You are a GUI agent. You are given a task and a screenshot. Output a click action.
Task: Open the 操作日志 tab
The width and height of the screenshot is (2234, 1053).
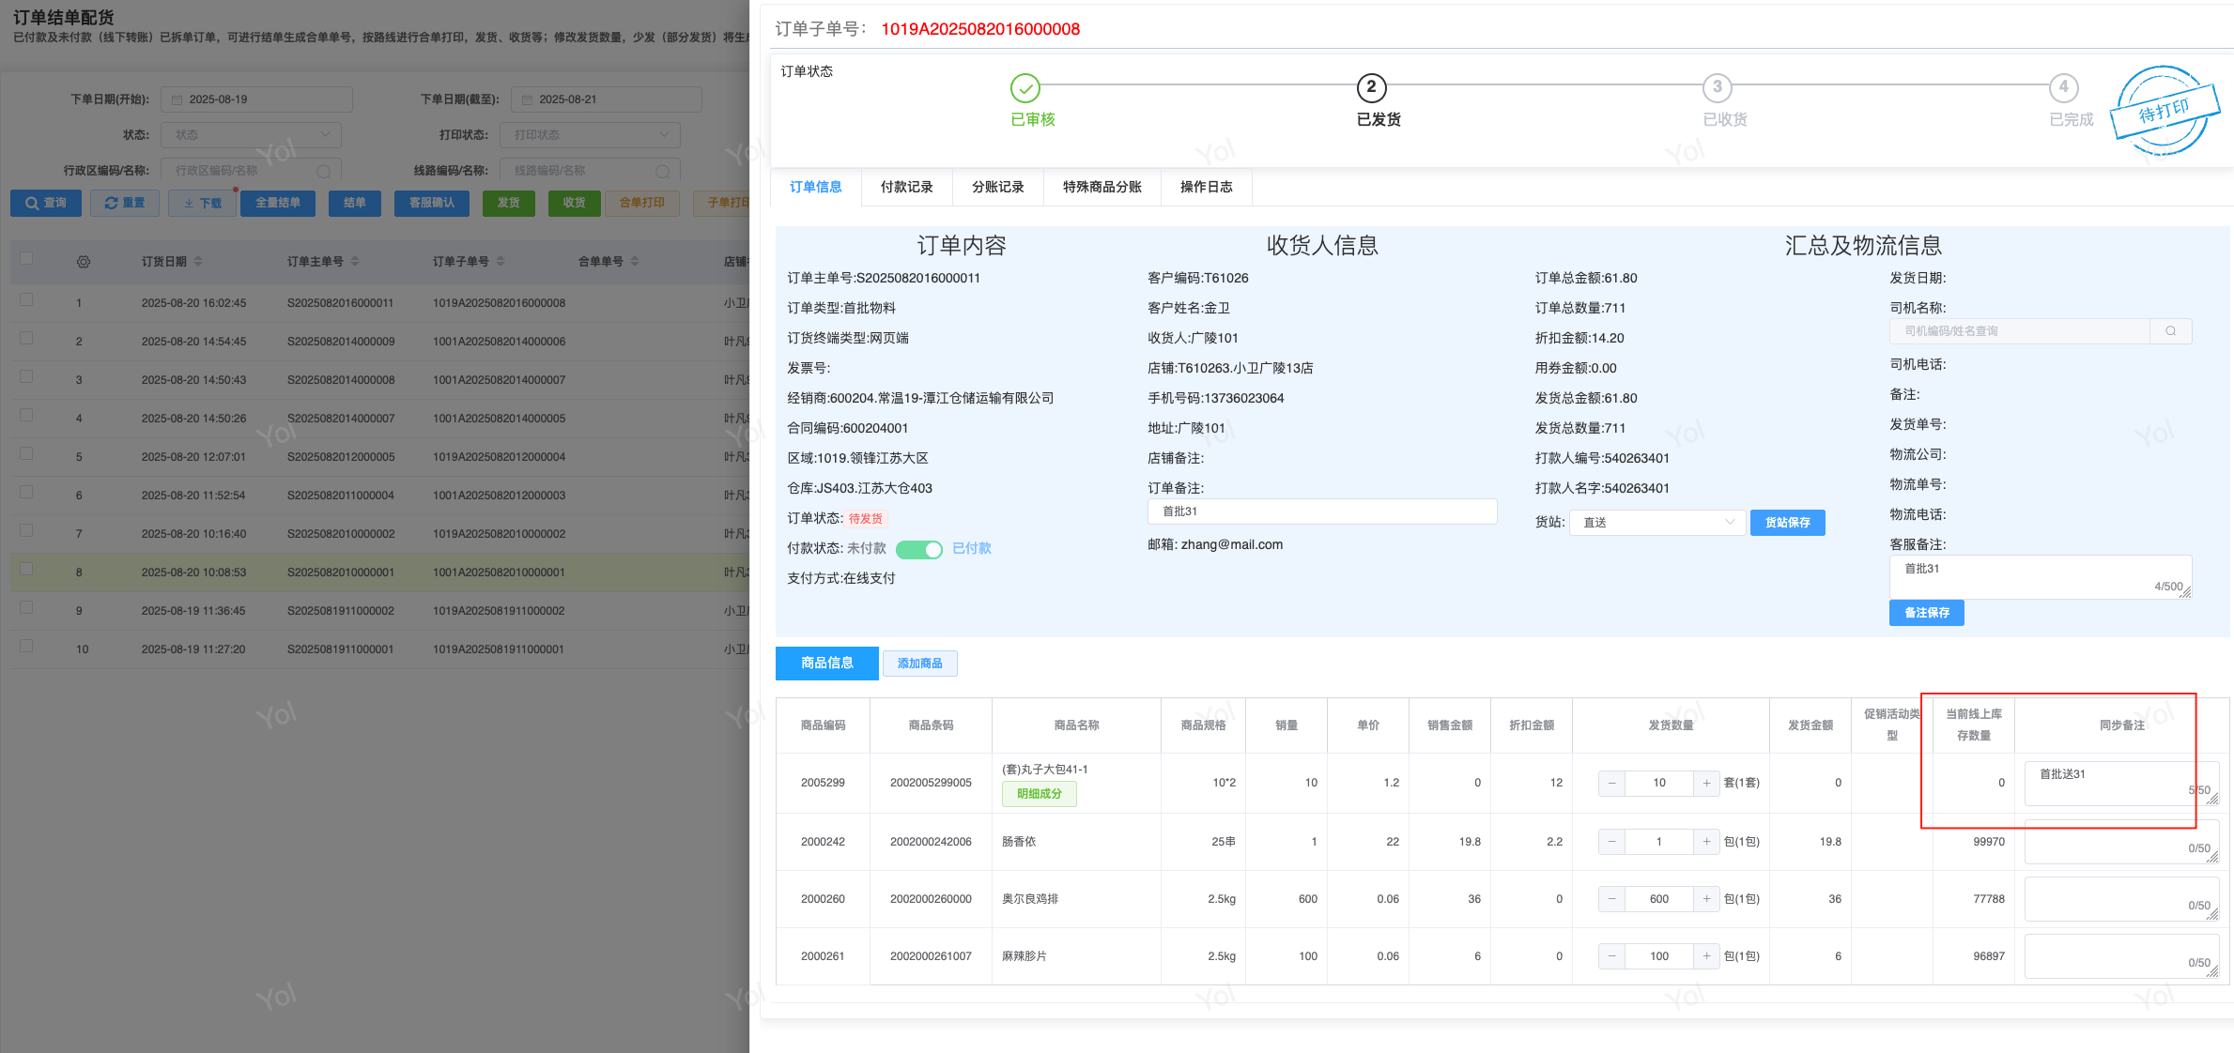point(1206,188)
